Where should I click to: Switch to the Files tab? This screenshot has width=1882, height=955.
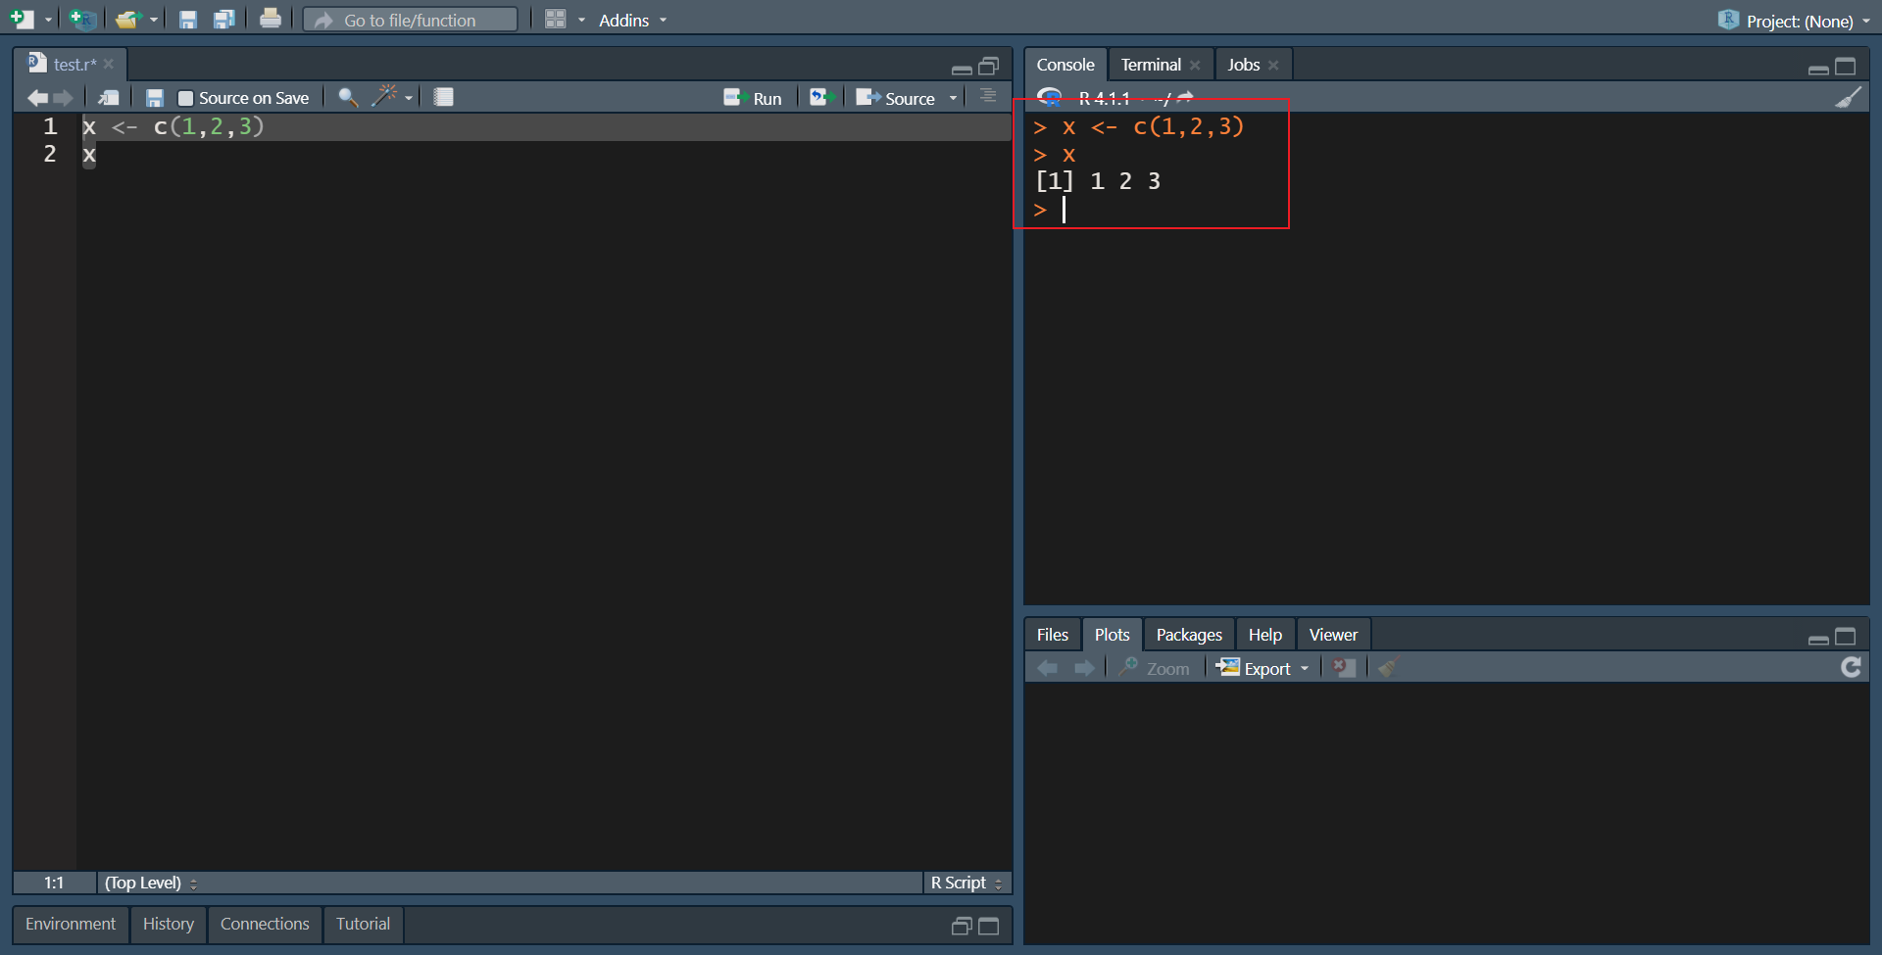coord(1053,635)
